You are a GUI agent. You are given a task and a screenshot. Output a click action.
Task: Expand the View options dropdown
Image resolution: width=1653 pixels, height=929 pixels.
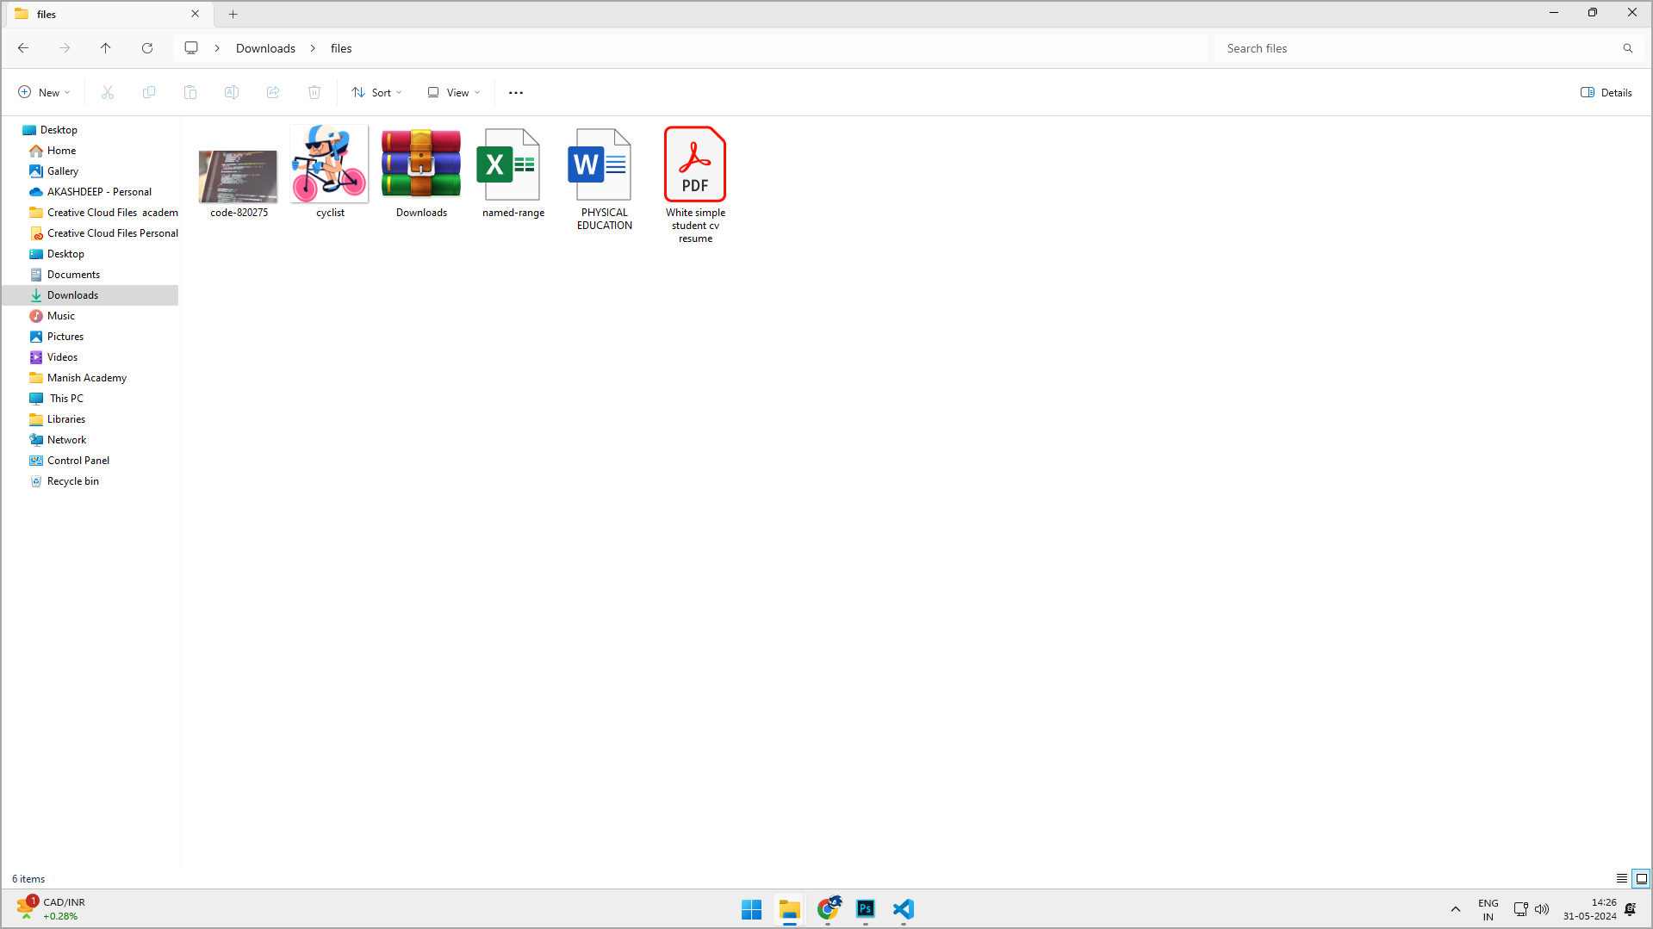[x=454, y=93]
